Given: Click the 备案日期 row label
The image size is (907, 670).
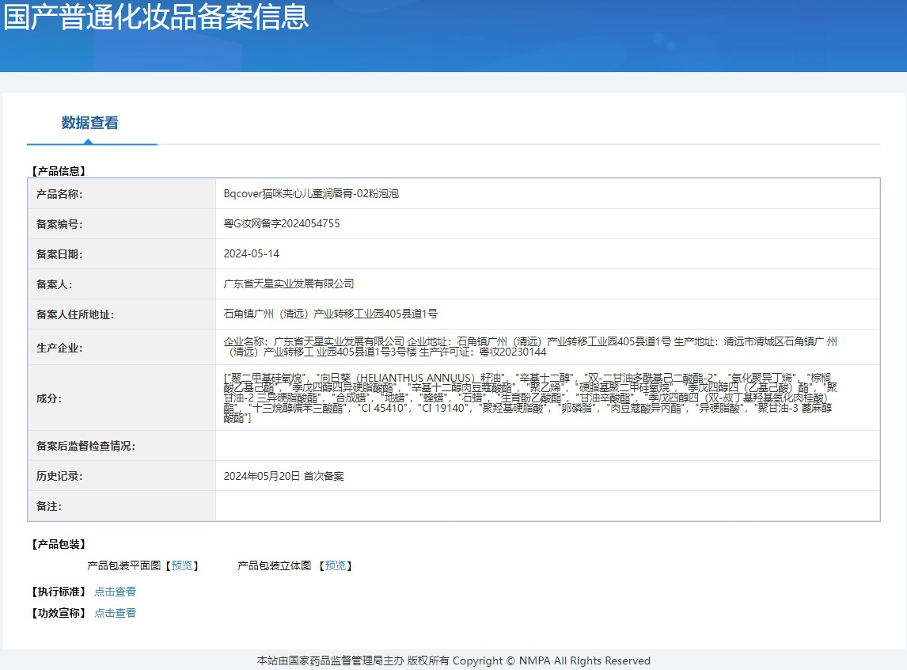Looking at the screenshot, I should 59,254.
